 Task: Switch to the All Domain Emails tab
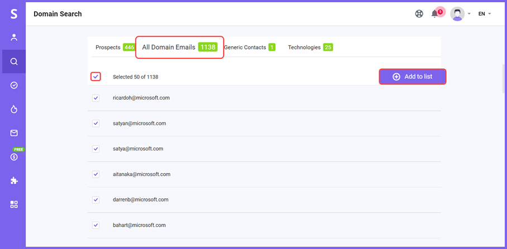pos(179,47)
